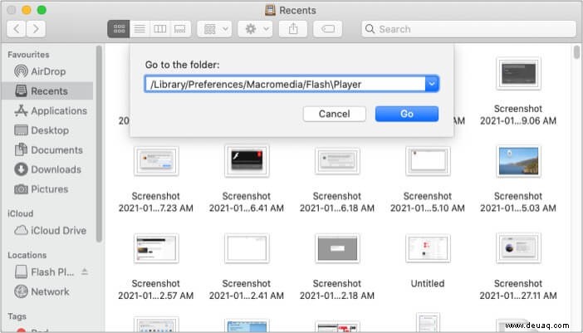This screenshot has width=583, height=333.
Task: Select the Screenshot 2021-01...2.57 AM thumbnail
Action: [156, 248]
